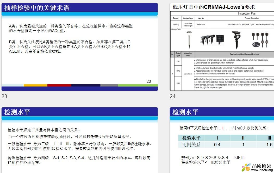Click the line 相同N下采用检验水平I、II、III时n的大致比例关系
The image size is (274, 173).
[223, 128]
